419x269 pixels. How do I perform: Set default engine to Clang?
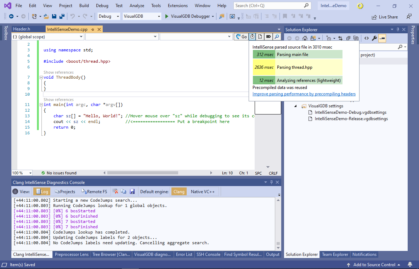point(179,191)
